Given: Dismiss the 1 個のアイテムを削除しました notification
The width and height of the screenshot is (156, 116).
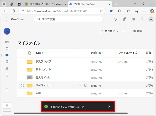Looking at the screenshot, I should pos(109,107).
